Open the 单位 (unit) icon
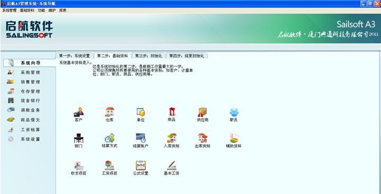This screenshot has height=194, width=381. point(141,114)
